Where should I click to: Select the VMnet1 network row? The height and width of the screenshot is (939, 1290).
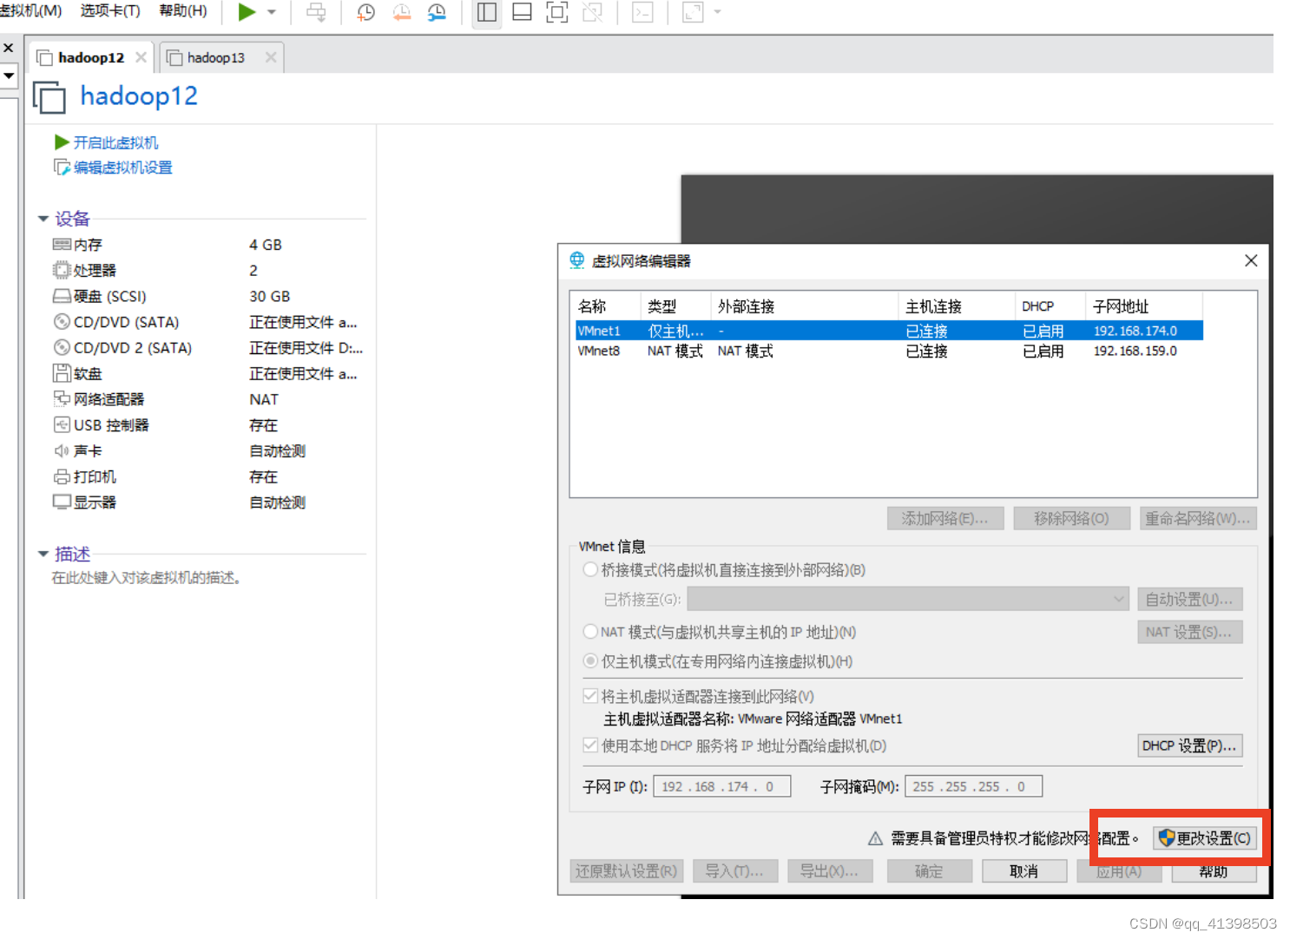tap(889, 331)
